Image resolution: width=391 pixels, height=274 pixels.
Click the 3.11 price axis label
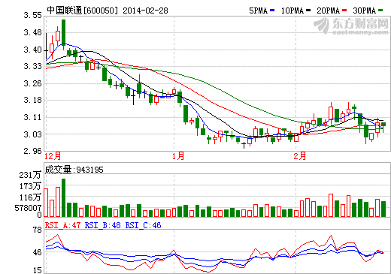33,117
